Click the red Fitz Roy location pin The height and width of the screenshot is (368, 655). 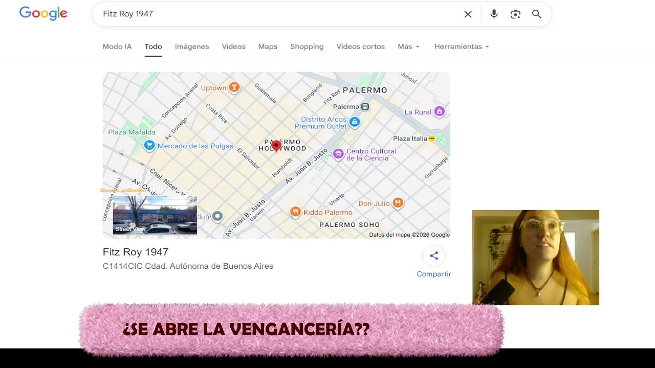(x=276, y=146)
